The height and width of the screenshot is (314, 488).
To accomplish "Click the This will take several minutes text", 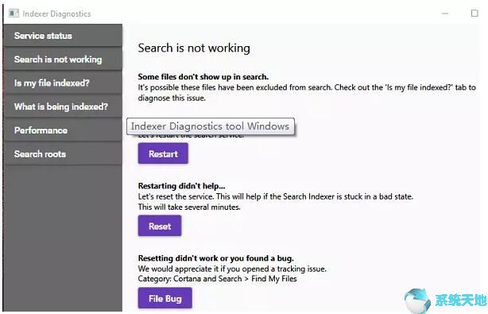I will tap(189, 207).
